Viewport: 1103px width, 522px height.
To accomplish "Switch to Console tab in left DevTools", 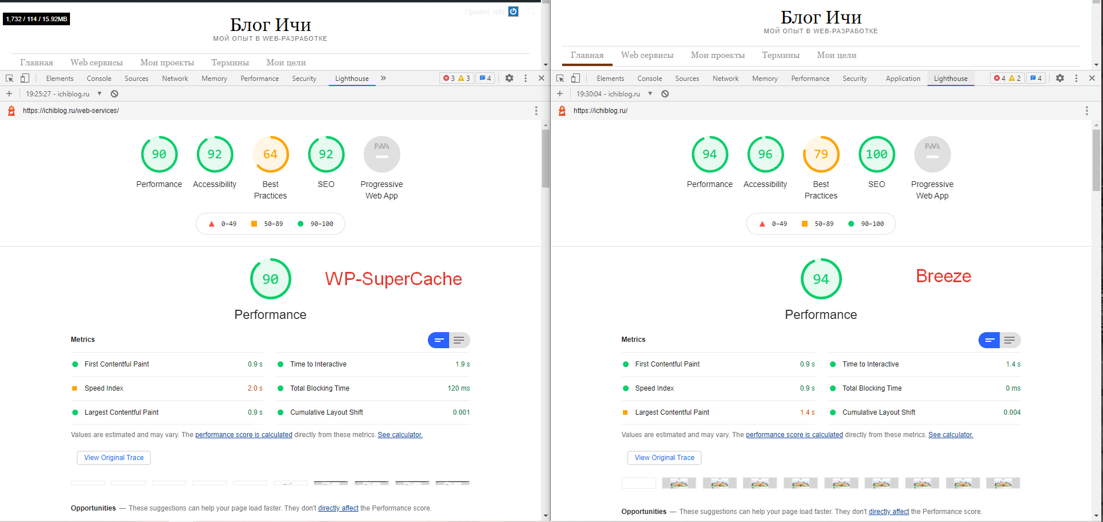I will [x=99, y=79].
